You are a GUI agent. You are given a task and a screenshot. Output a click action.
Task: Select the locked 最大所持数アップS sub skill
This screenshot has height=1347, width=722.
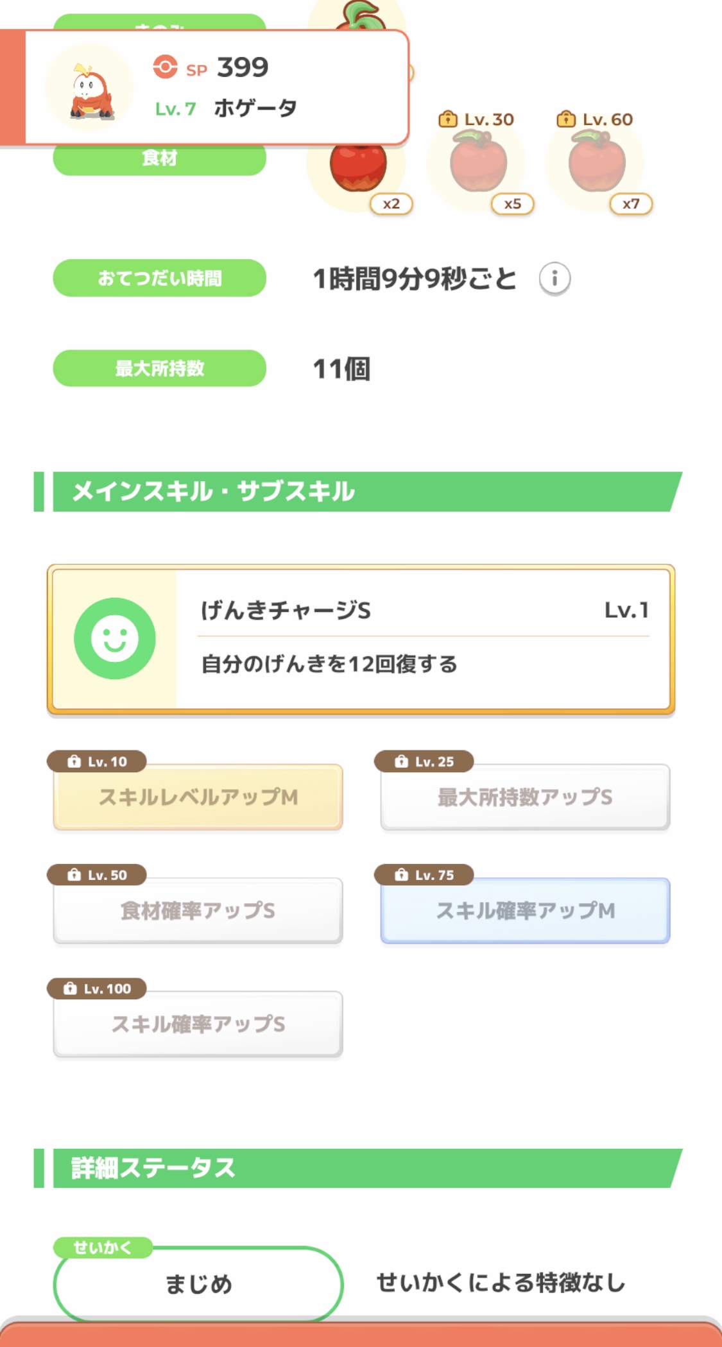tap(525, 797)
